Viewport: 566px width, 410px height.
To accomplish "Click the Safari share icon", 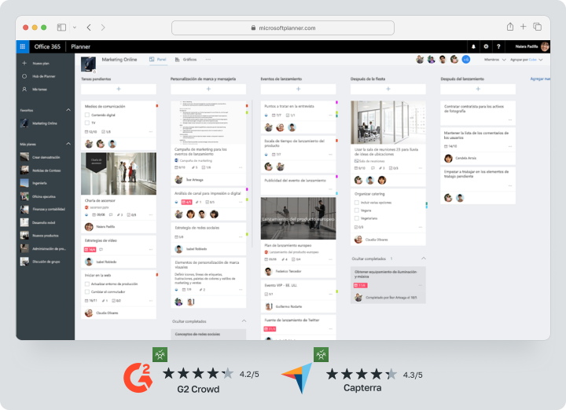I will 509,27.
